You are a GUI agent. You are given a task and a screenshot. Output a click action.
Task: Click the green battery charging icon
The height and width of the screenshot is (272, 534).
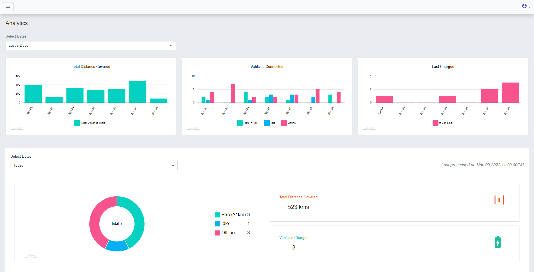point(498,242)
